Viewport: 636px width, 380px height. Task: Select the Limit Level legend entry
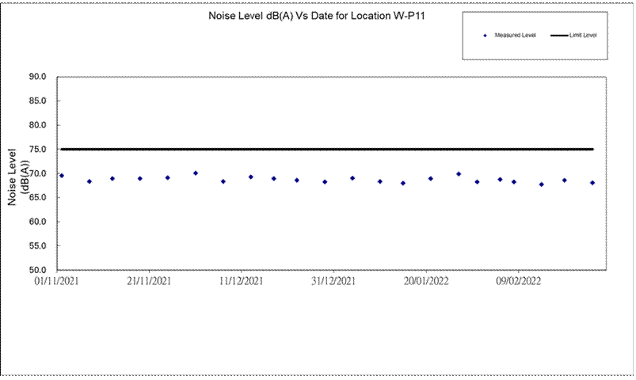pos(584,36)
